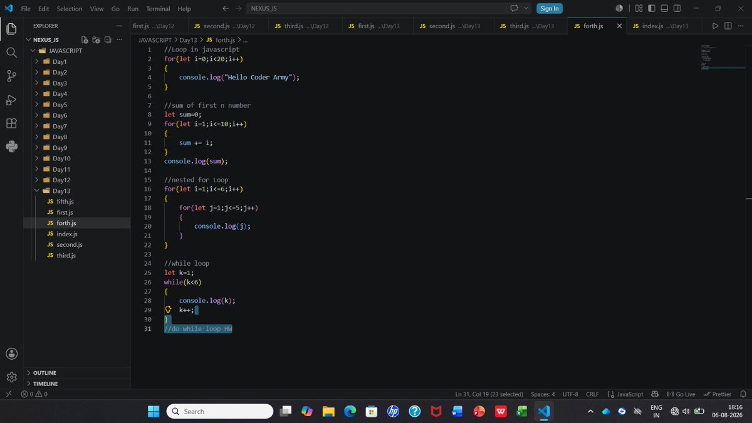Collapse the Day13 folder
Screen dimensions: 752x423
pos(38,191)
